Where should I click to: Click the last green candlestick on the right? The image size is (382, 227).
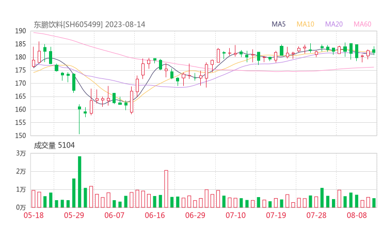(x=374, y=51)
